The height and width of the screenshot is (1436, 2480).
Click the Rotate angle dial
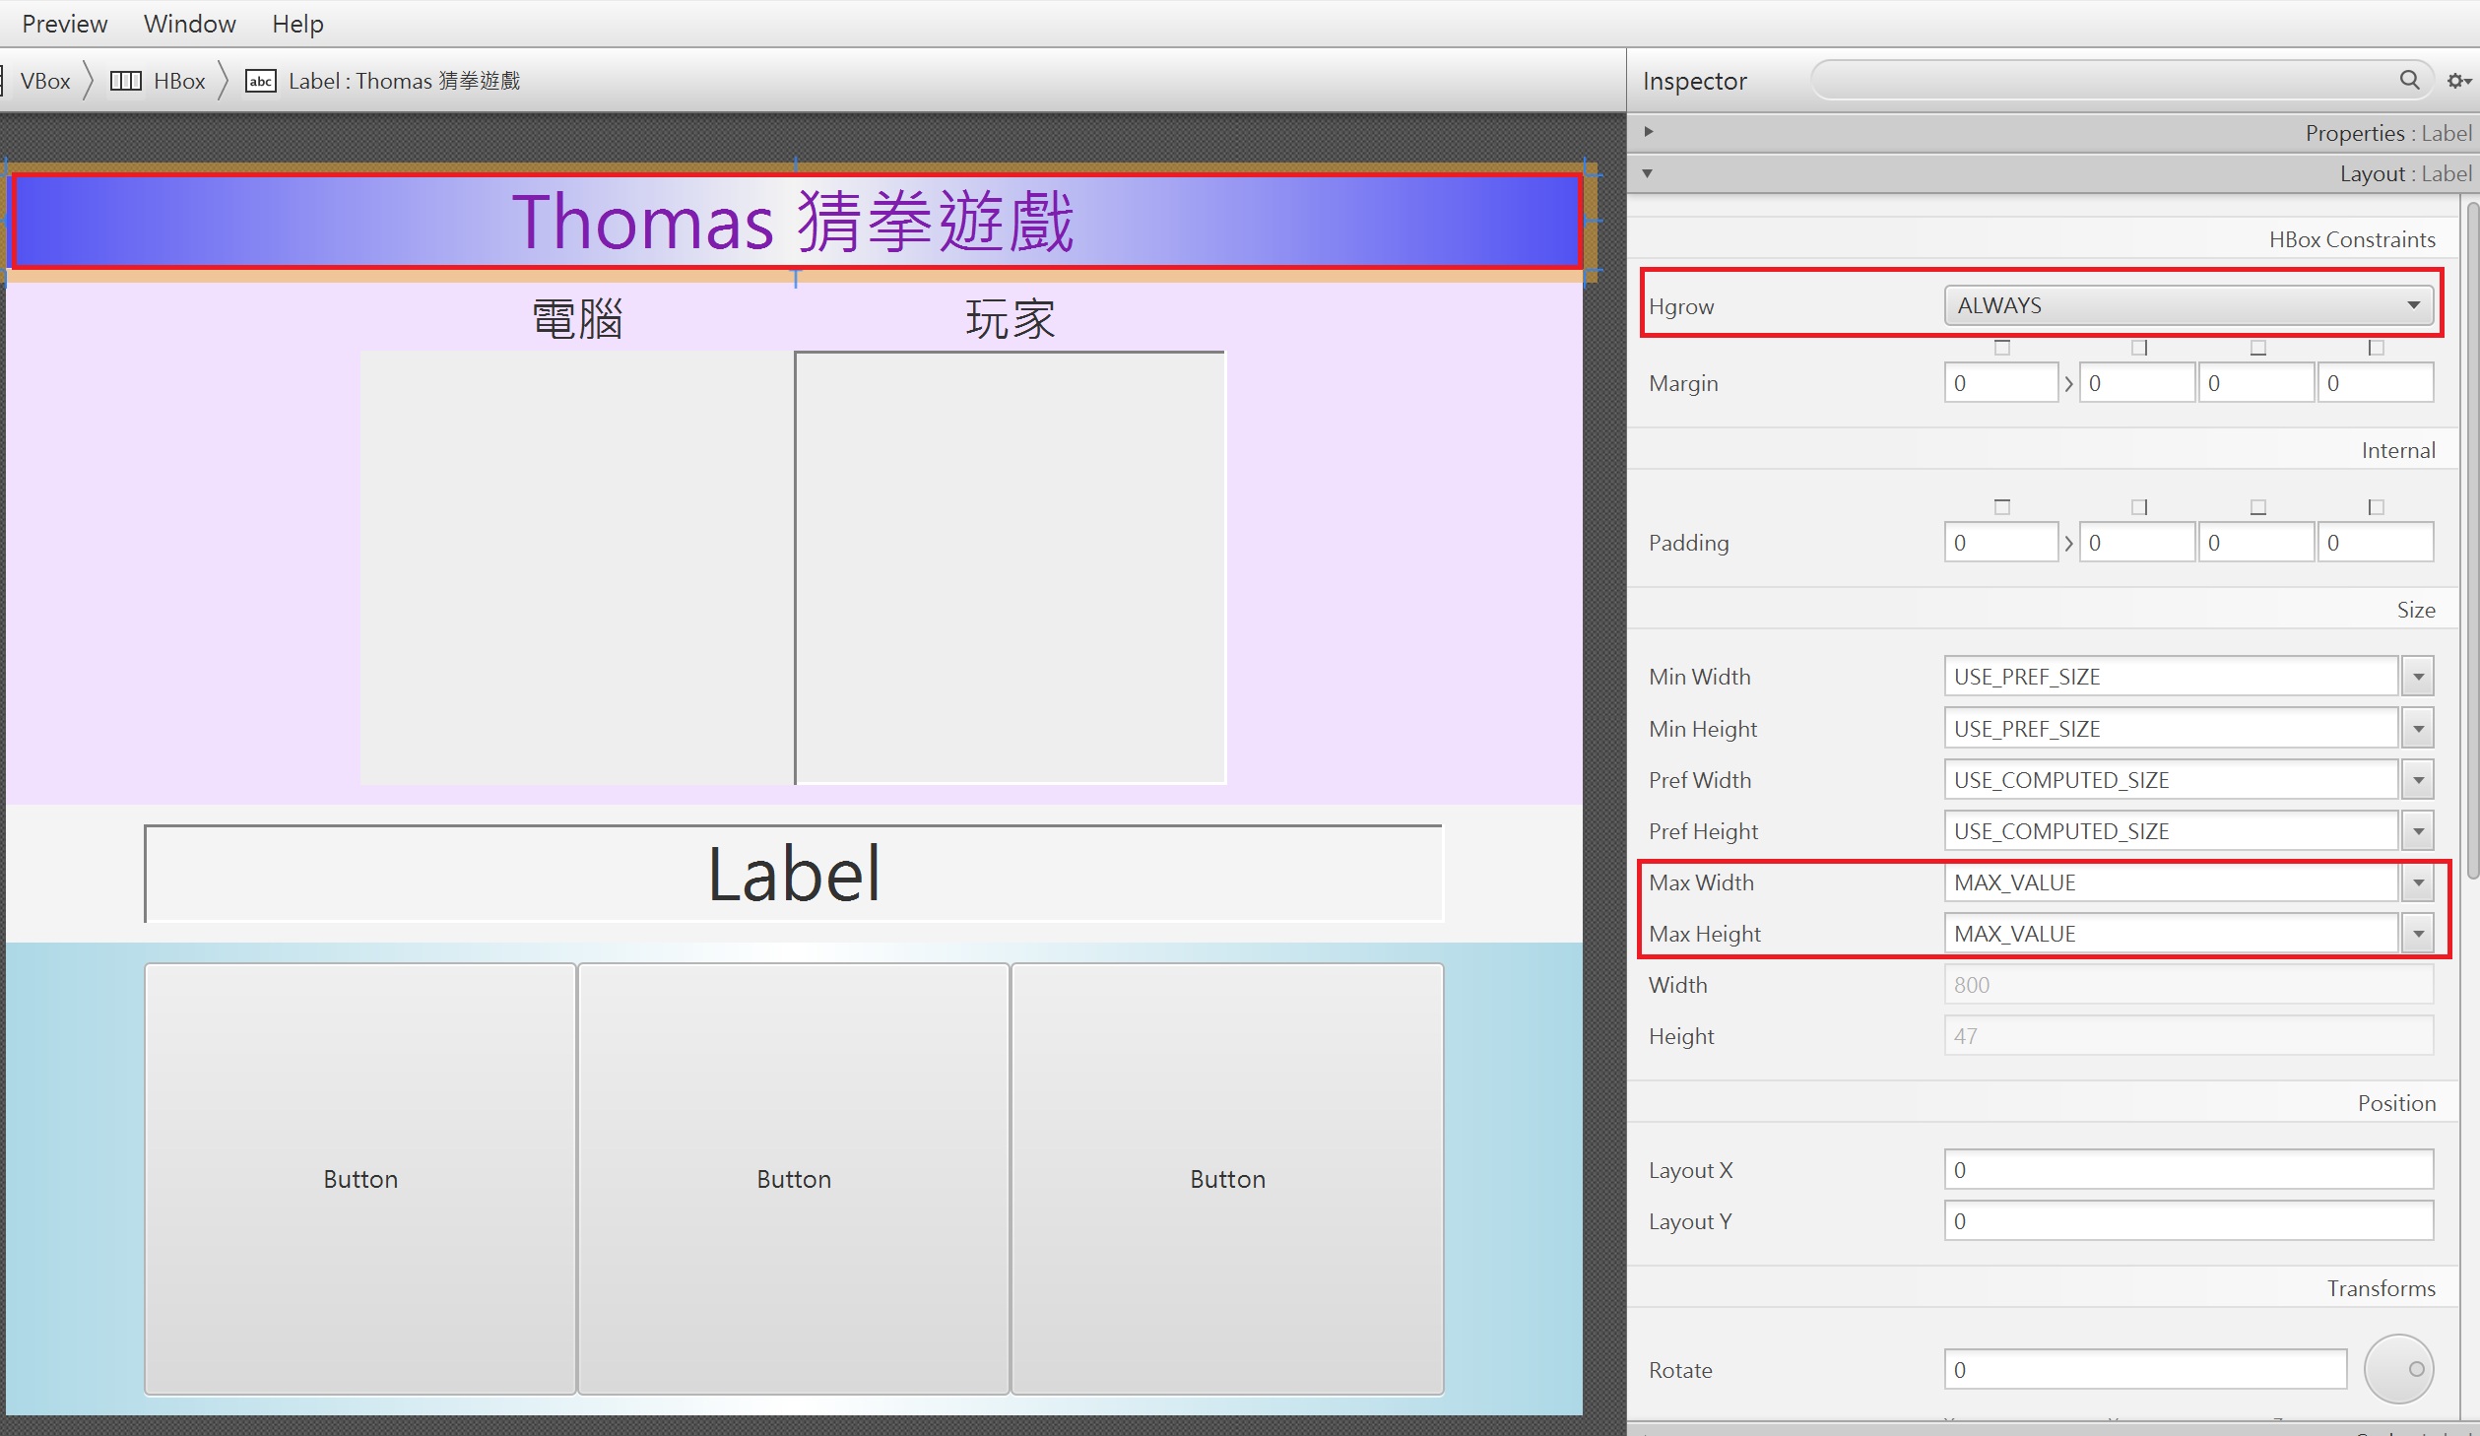click(2399, 1369)
